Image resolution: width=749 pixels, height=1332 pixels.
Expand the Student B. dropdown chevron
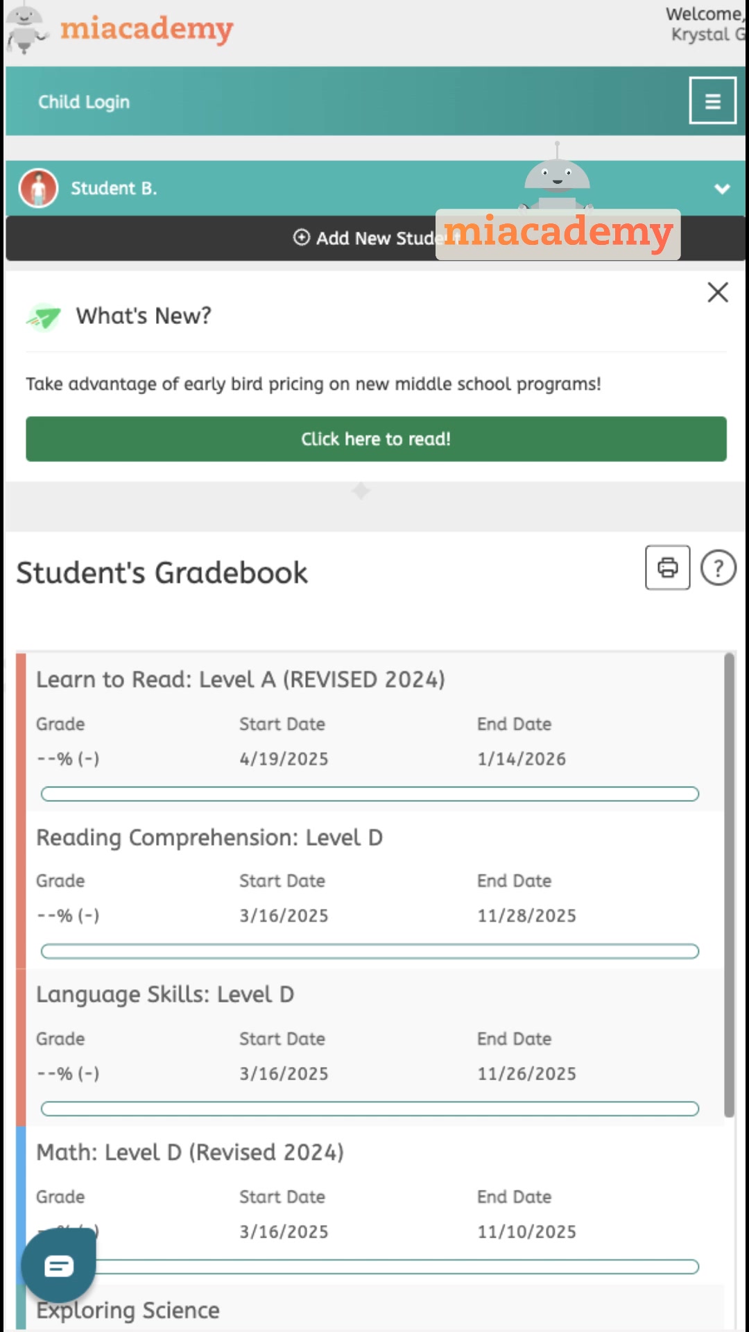click(x=722, y=189)
